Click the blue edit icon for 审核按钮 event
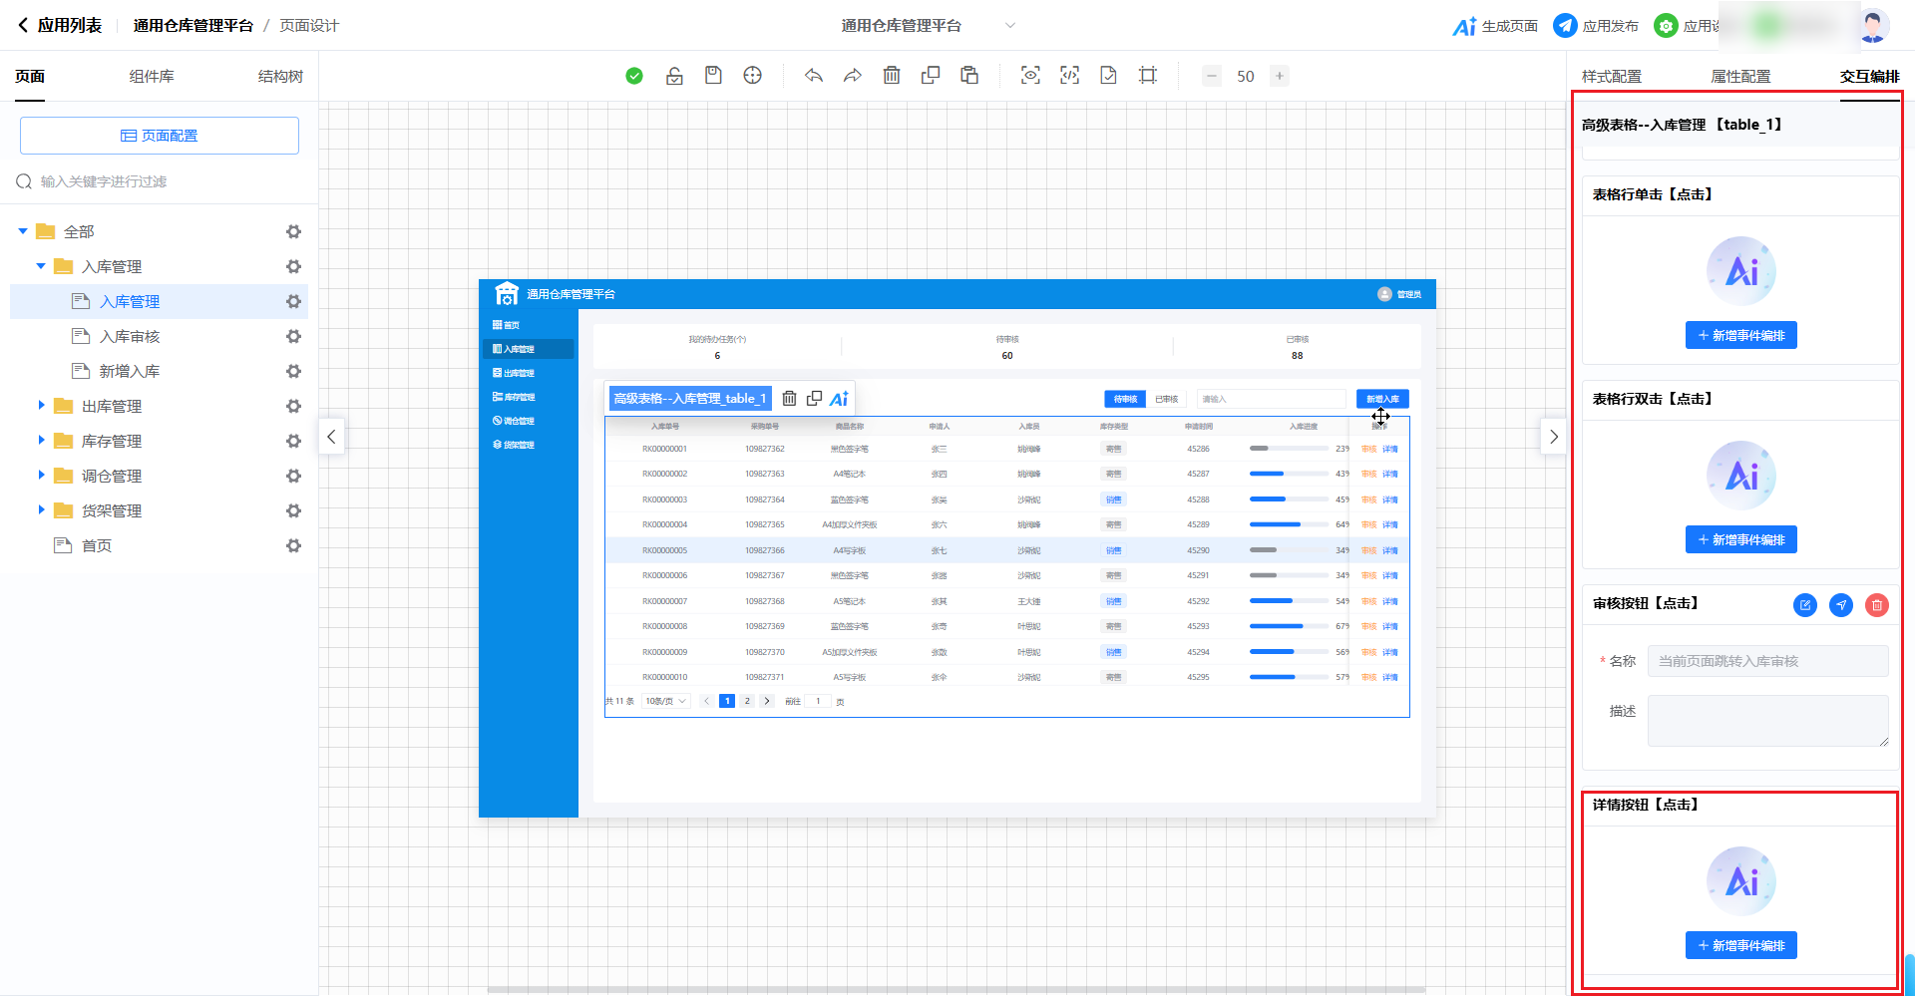Image resolution: width=1915 pixels, height=996 pixels. coord(1804,605)
